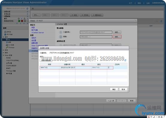Screen dimensions: 166x118
Task: Refresh the left status panel via the top icon
Action: coord(27,8)
